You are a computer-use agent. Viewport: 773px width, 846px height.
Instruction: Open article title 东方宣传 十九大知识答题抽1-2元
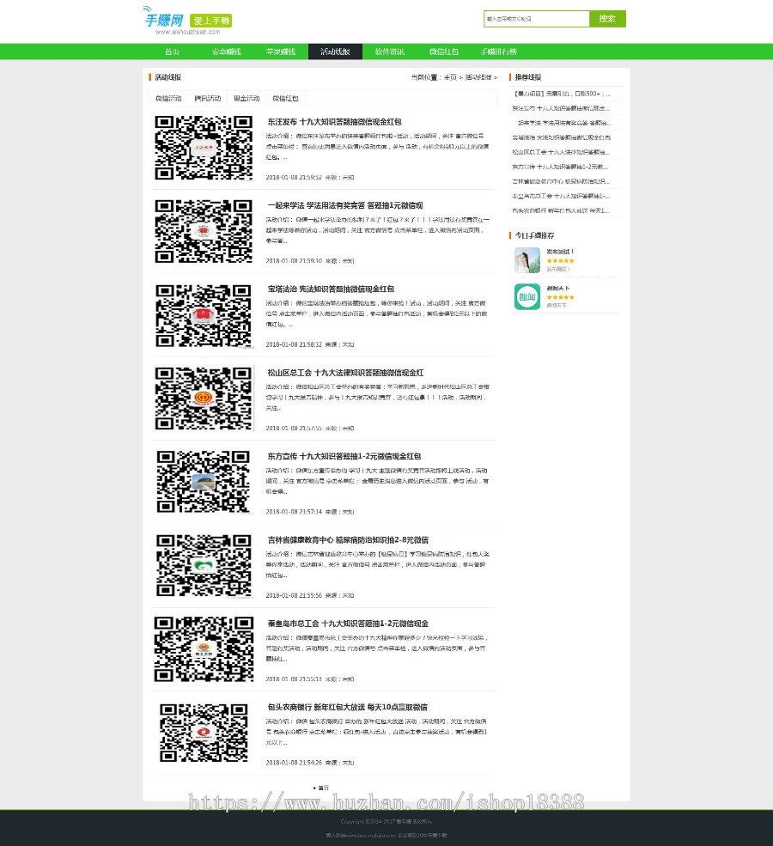pyautogui.click(x=344, y=456)
